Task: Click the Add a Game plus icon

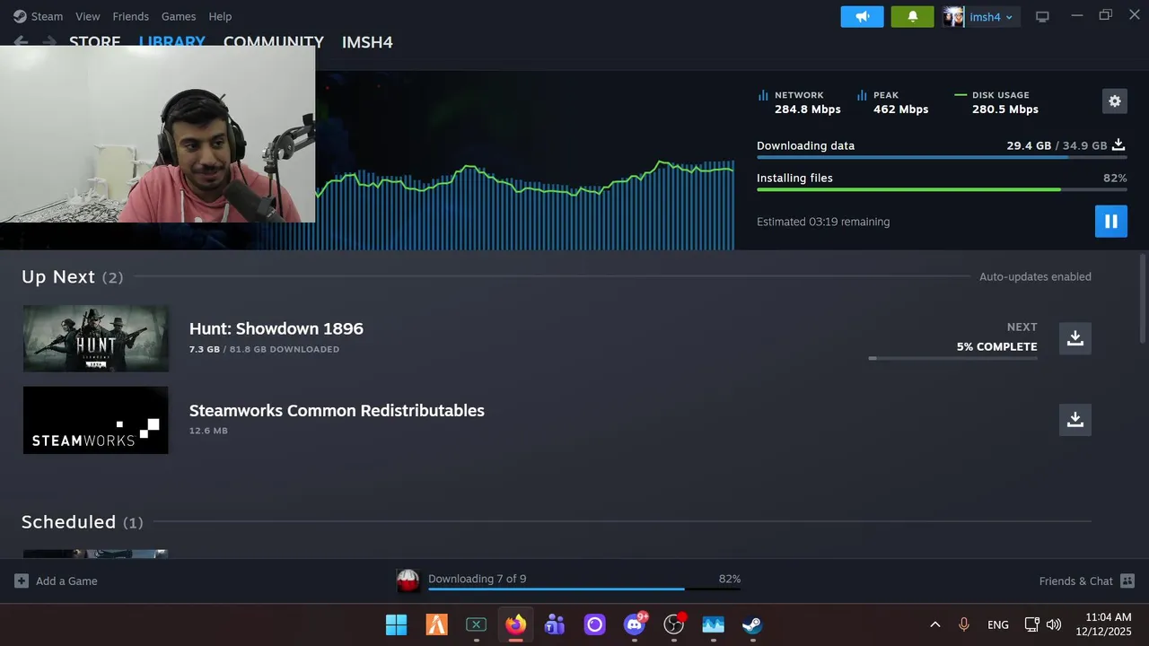Action: (22, 581)
